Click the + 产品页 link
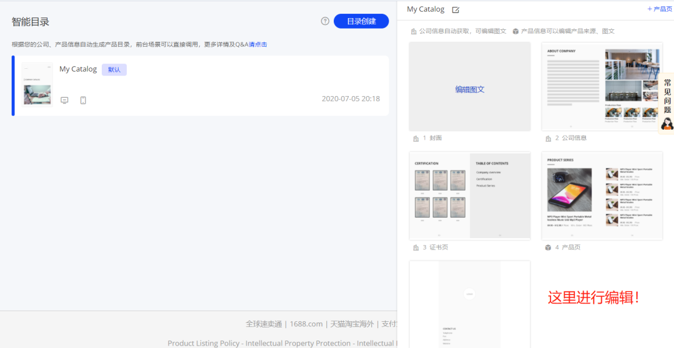Screen dimensions: 674x348 coord(660,9)
